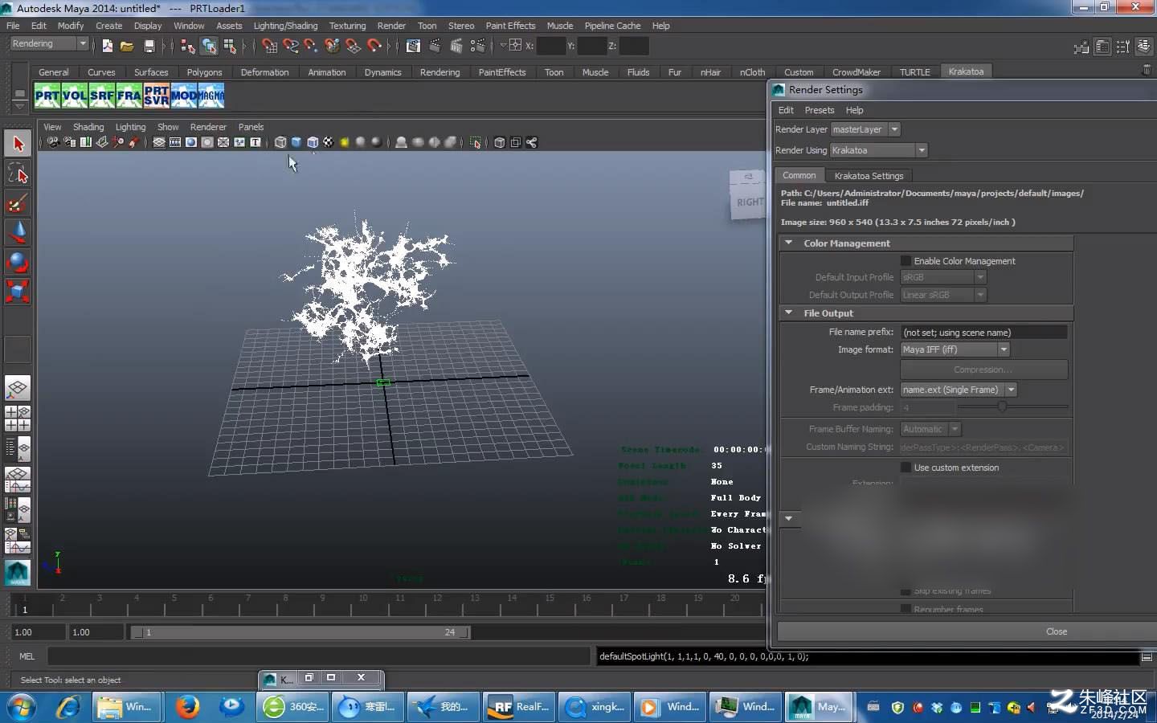The height and width of the screenshot is (723, 1157).
Task: Toggle the viewport wireframe cube icon
Action: pos(280,142)
